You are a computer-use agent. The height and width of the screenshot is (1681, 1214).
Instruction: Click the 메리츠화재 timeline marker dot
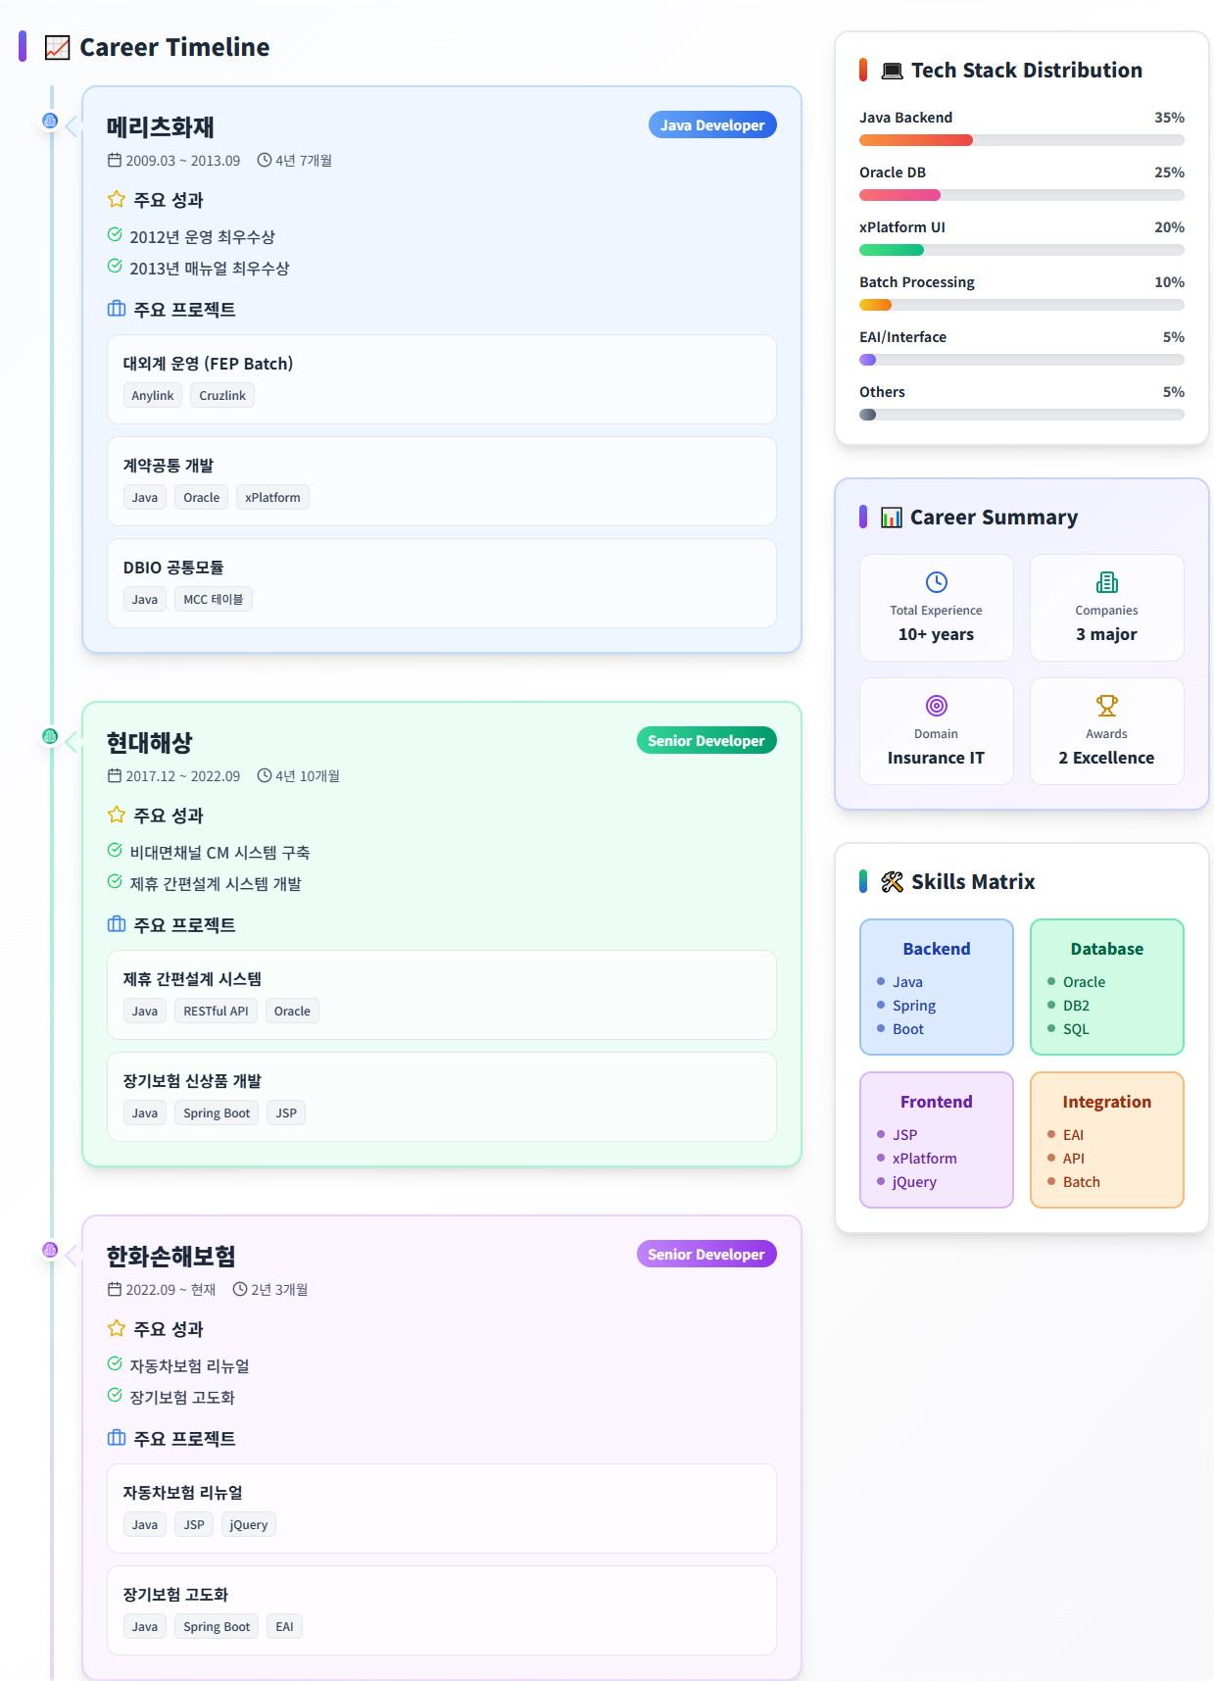tap(51, 121)
